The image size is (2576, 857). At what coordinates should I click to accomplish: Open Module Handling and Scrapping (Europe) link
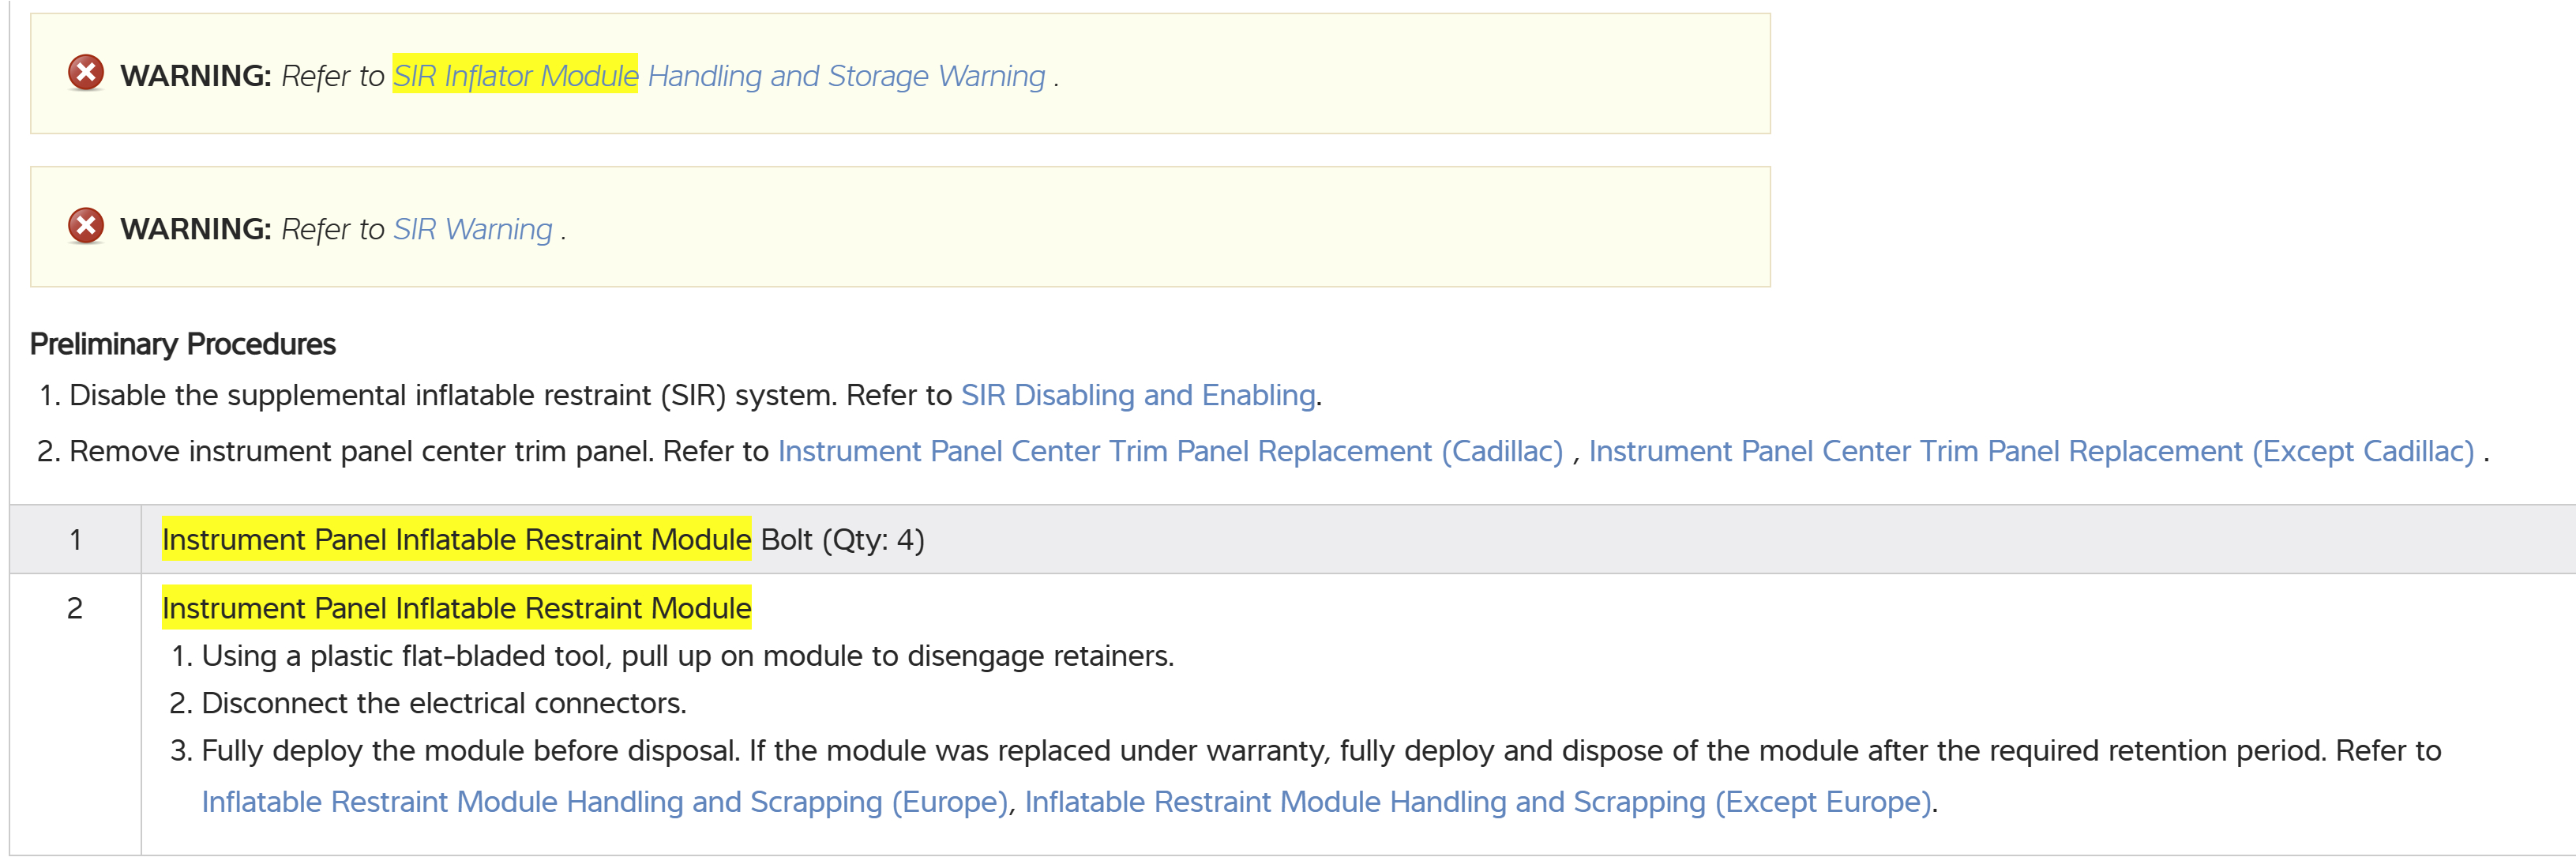(x=604, y=801)
